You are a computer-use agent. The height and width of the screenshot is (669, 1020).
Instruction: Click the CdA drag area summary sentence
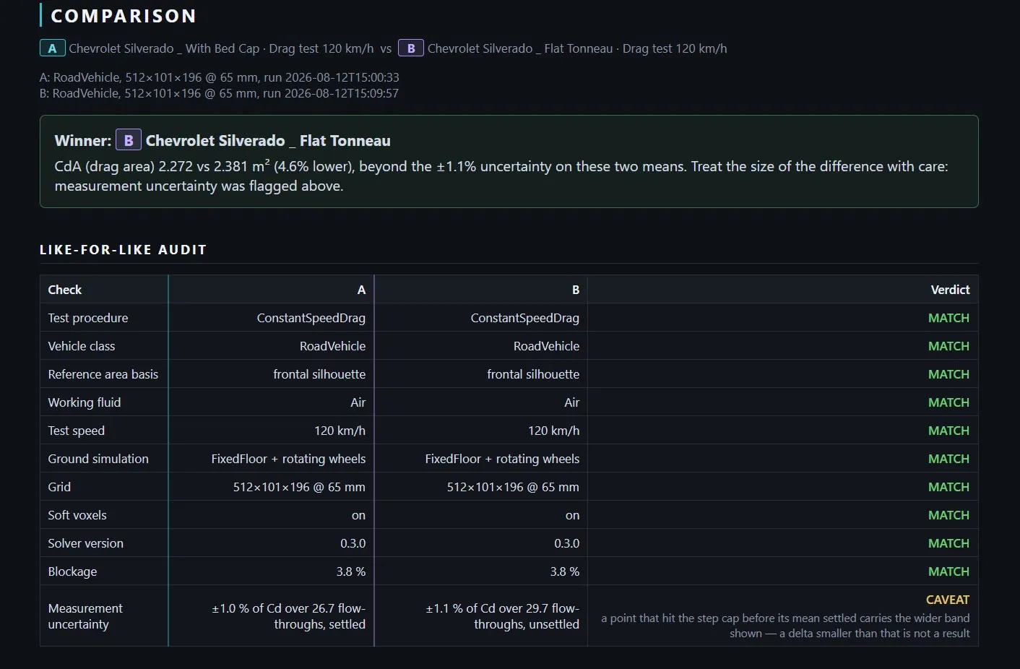501,176
